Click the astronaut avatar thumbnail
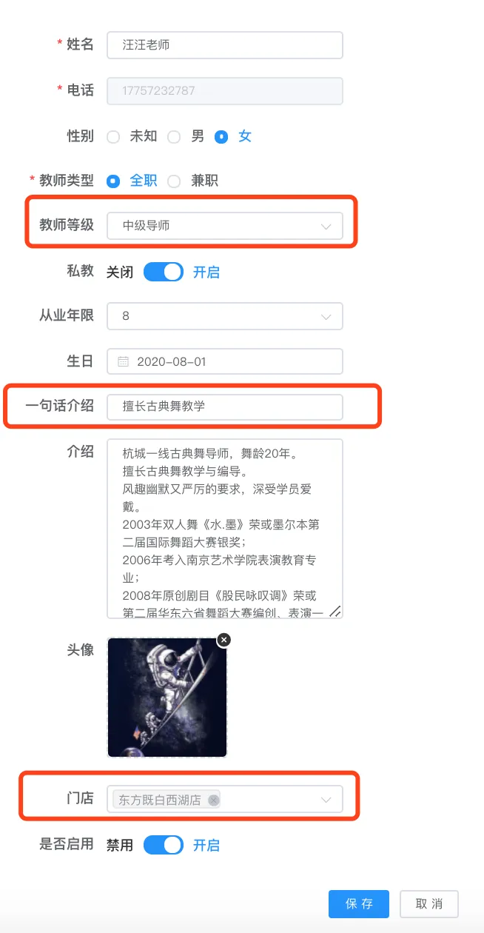The height and width of the screenshot is (933, 484). click(167, 698)
